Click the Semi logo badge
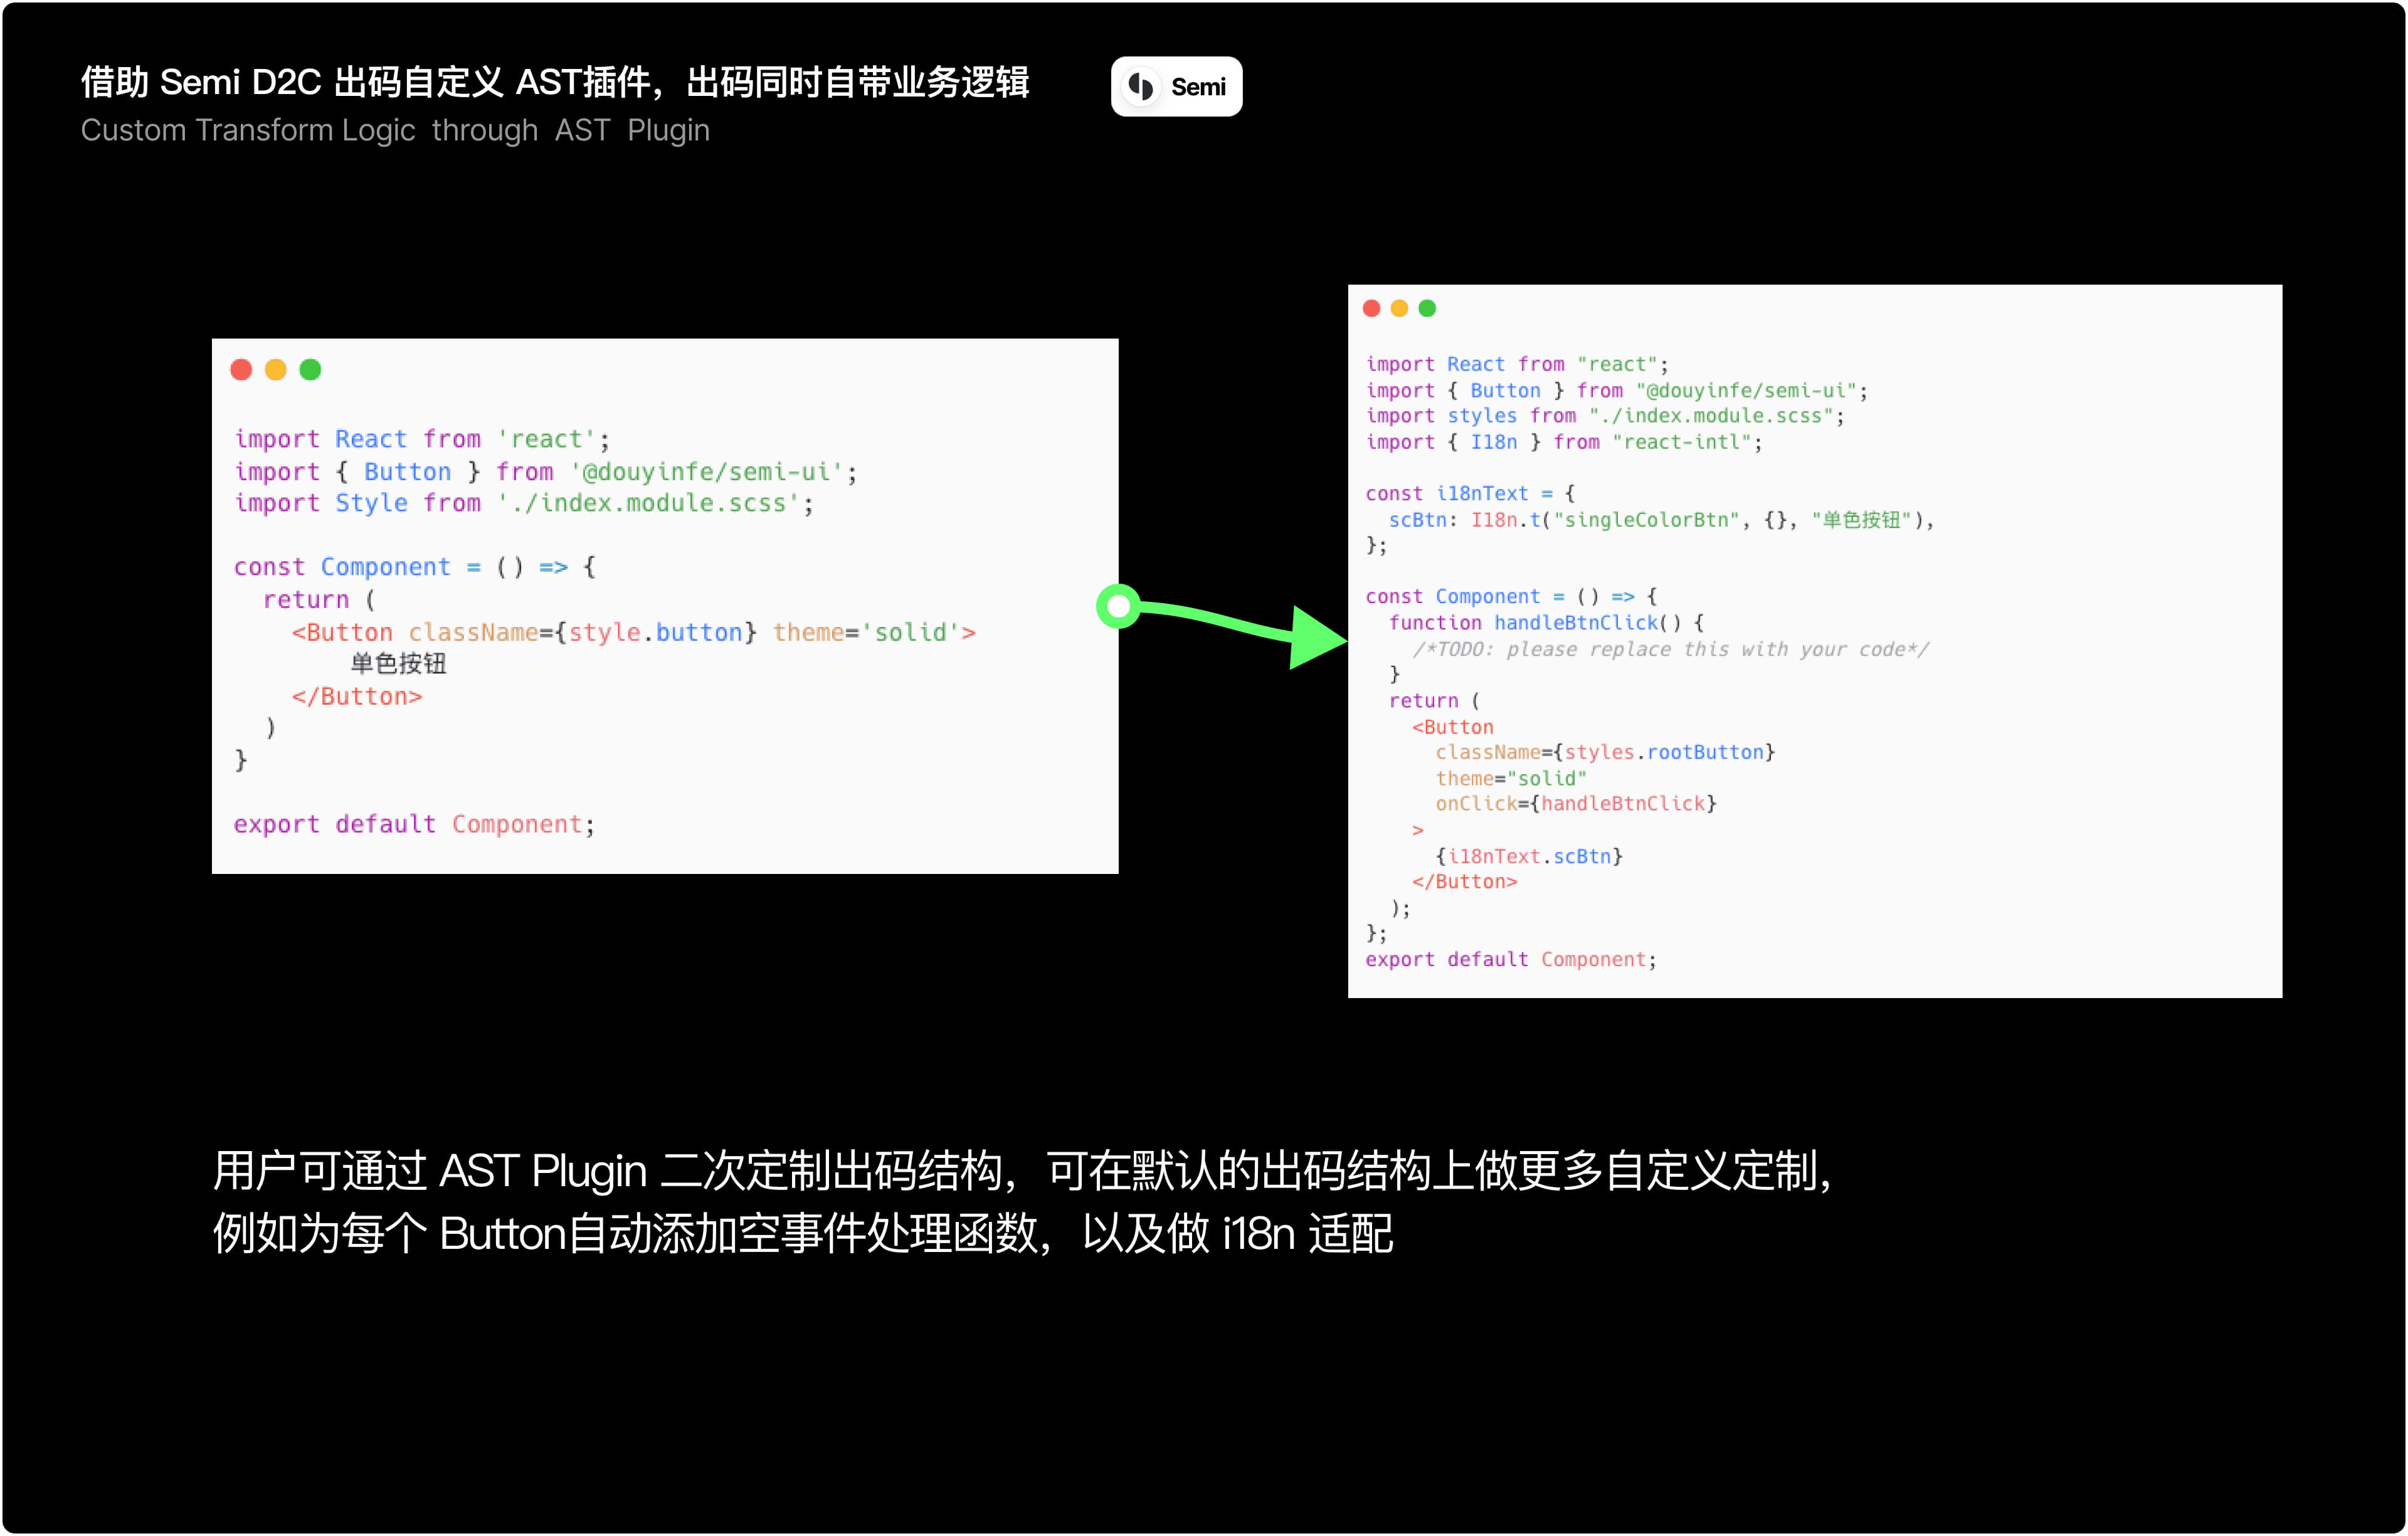Screen dimensions: 2408x1536 [1176, 87]
